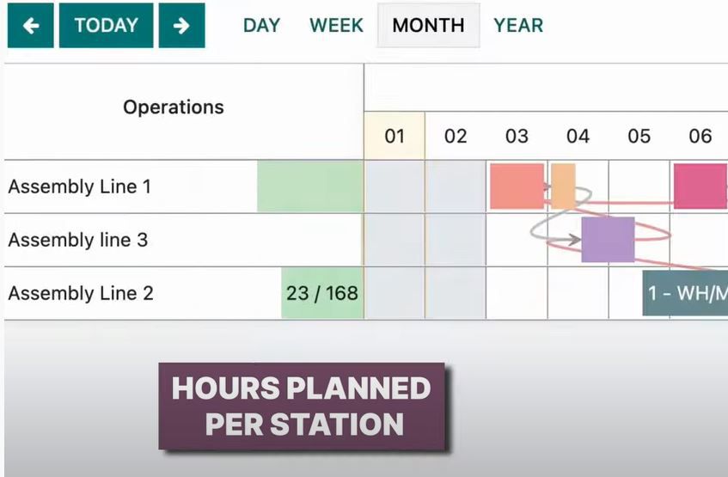728x477 pixels.
Task: Open the small orange block on Assembly Line 1
Action: coord(563,184)
